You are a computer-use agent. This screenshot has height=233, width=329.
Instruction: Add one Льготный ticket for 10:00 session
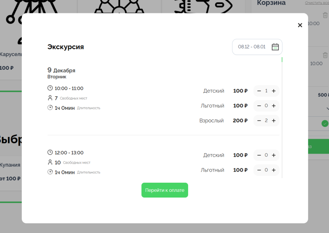pyautogui.click(x=274, y=106)
